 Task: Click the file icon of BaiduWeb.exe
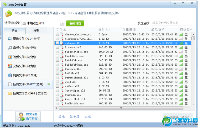[x=62, y=60]
